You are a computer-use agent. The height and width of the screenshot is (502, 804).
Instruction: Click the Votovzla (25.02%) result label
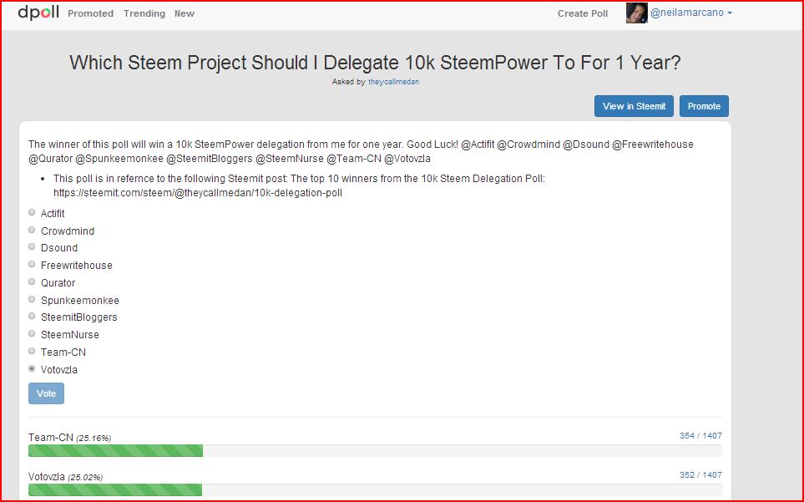pyautogui.click(x=66, y=477)
